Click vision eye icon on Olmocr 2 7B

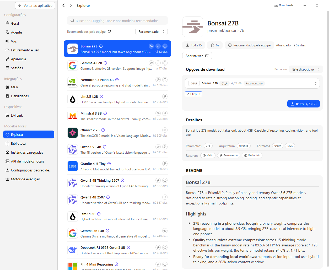pos(165,130)
